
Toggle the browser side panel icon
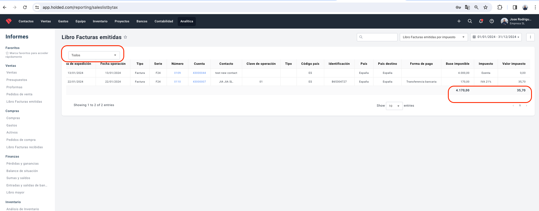515,7
